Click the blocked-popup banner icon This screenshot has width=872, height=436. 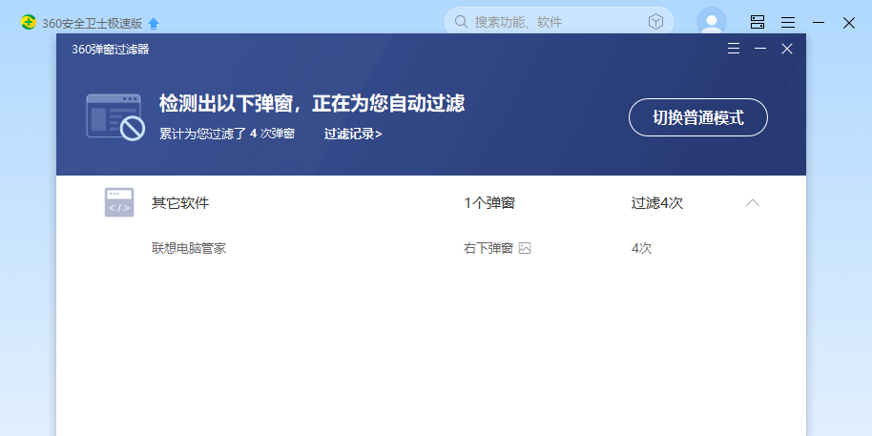114,116
